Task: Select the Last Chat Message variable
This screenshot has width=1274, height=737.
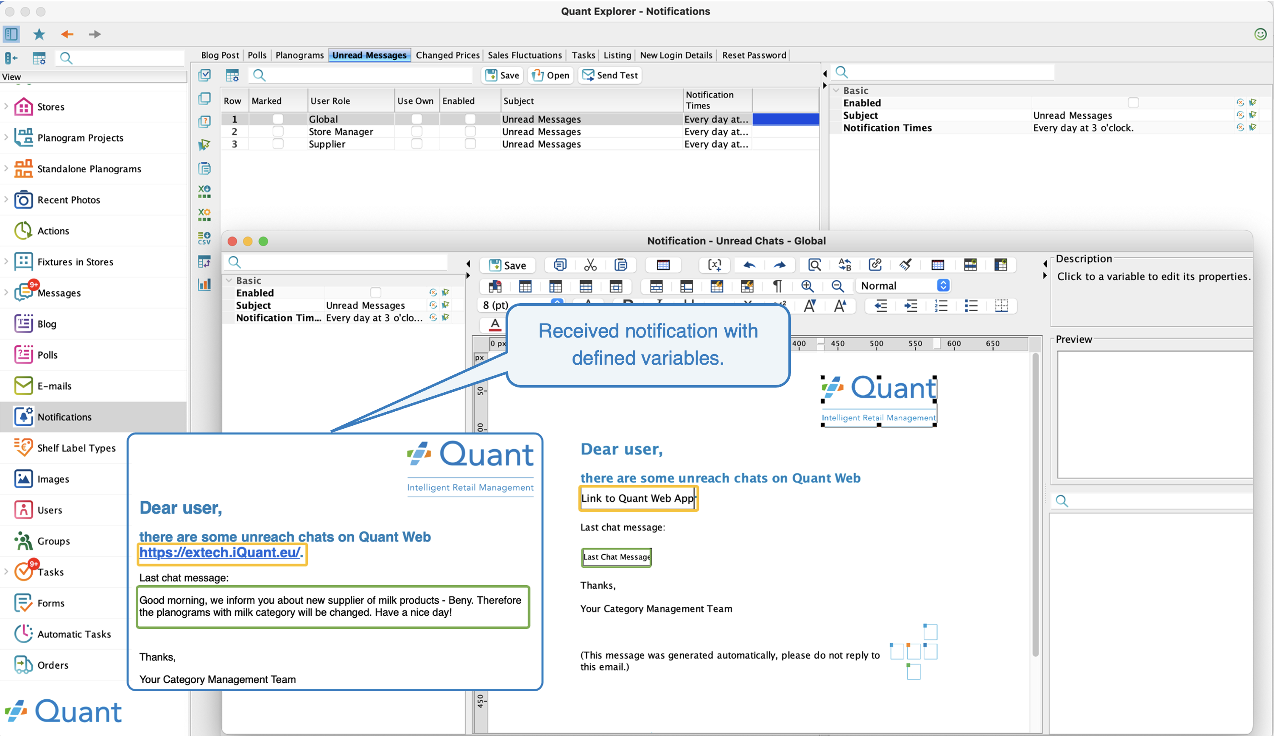Action: (x=616, y=557)
